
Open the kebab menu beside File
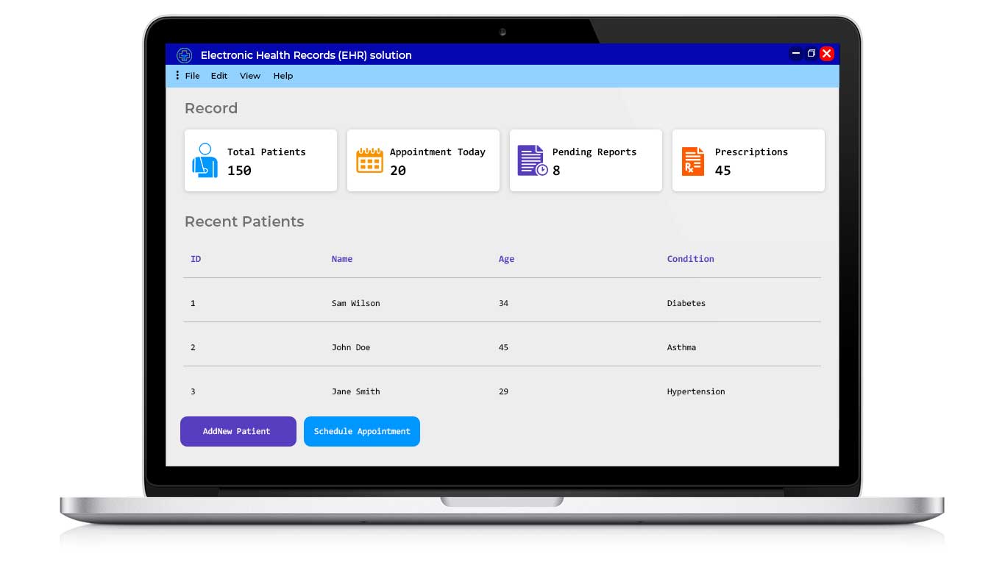coord(177,75)
